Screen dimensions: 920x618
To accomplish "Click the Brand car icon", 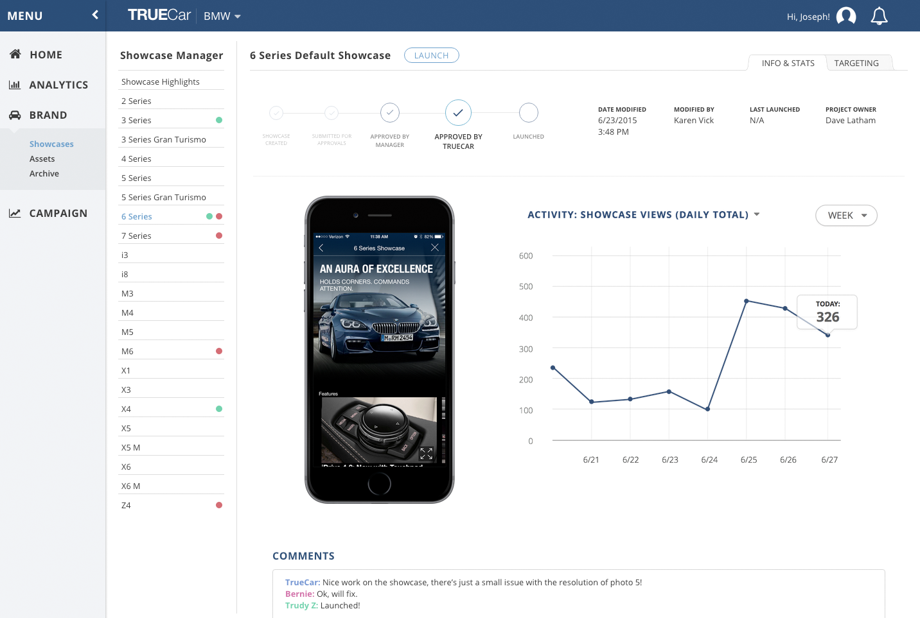I will [15, 115].
